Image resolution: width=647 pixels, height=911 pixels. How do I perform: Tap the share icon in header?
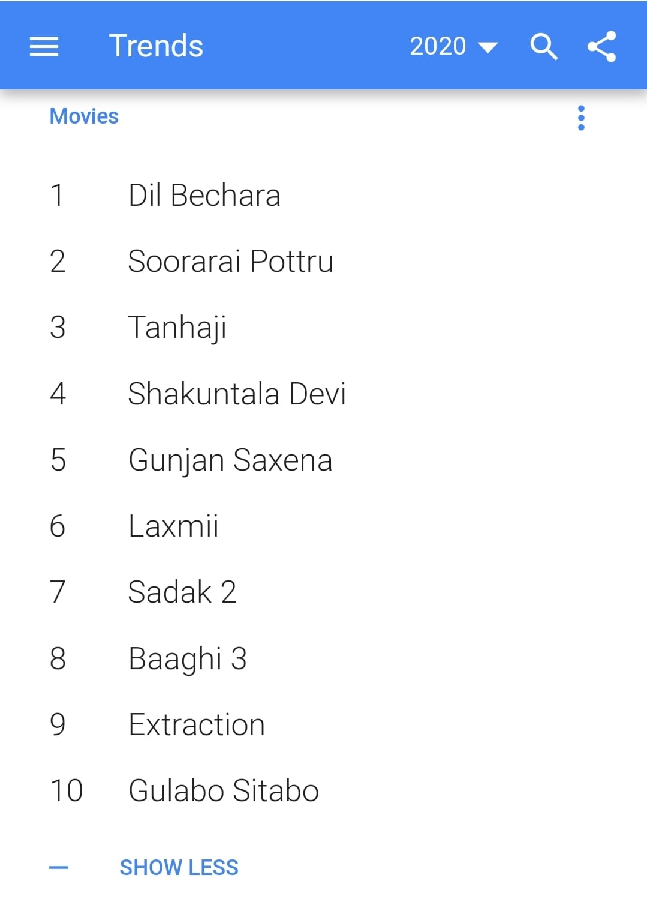pyautogui.click(x=601, y=46)
